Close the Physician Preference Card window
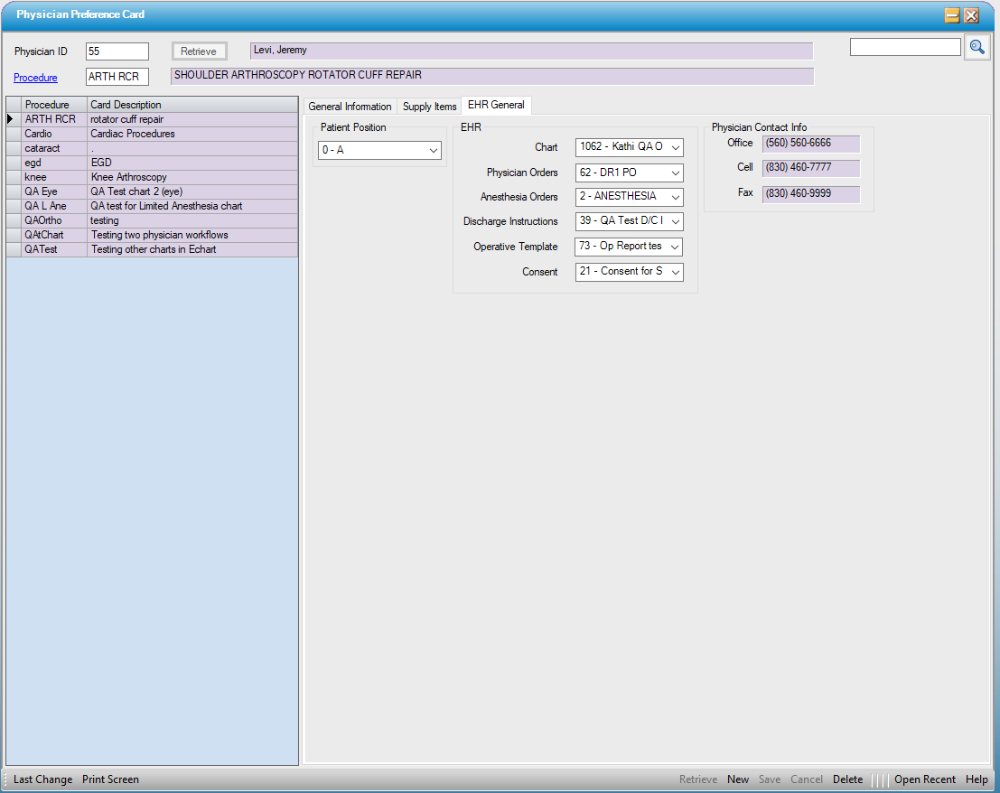The image size is (1000, 793). 972,15
